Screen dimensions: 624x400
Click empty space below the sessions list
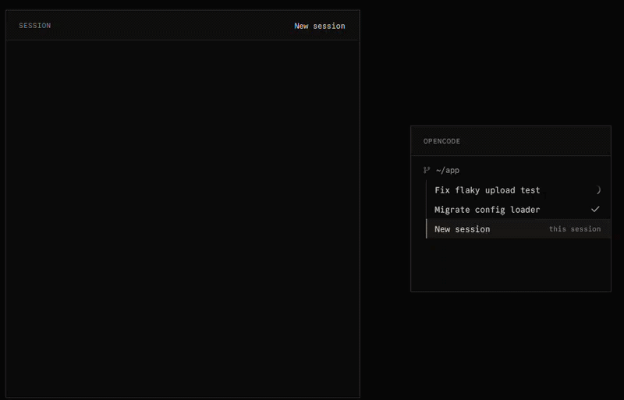tap(511, 264)
